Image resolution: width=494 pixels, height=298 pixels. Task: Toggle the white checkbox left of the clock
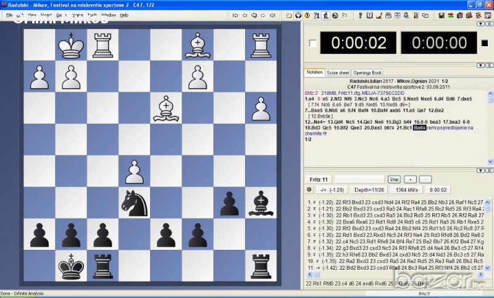tap(312, 43)
